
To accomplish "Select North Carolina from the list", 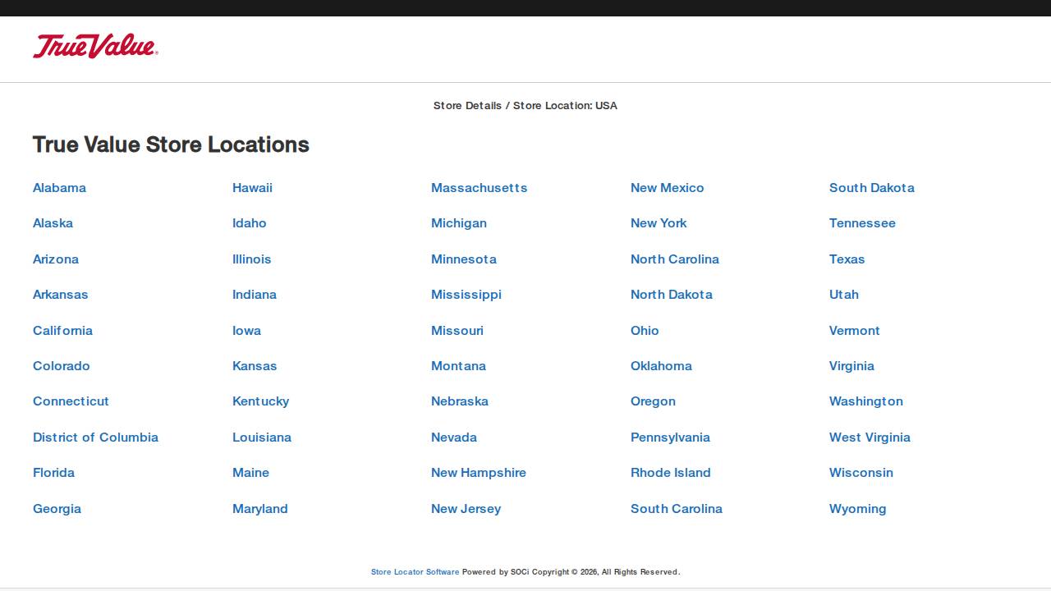I will point(675,259).
